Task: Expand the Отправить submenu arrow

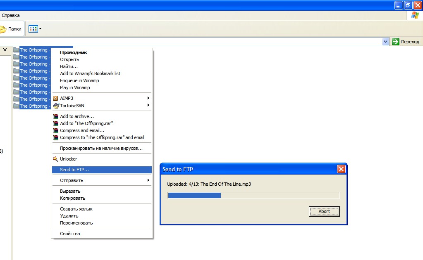Action: (148, 180)
